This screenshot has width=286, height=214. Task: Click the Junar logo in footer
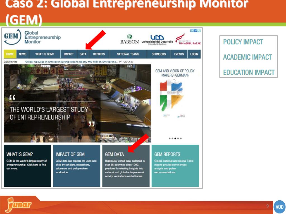tap(18, 205)
